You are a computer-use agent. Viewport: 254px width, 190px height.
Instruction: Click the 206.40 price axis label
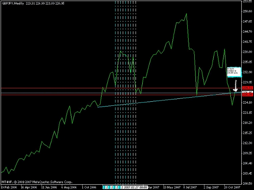pos(247,163)
